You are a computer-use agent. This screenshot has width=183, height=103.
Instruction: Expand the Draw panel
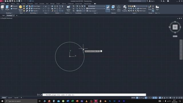pyautogui.click(x=46, y=13)
